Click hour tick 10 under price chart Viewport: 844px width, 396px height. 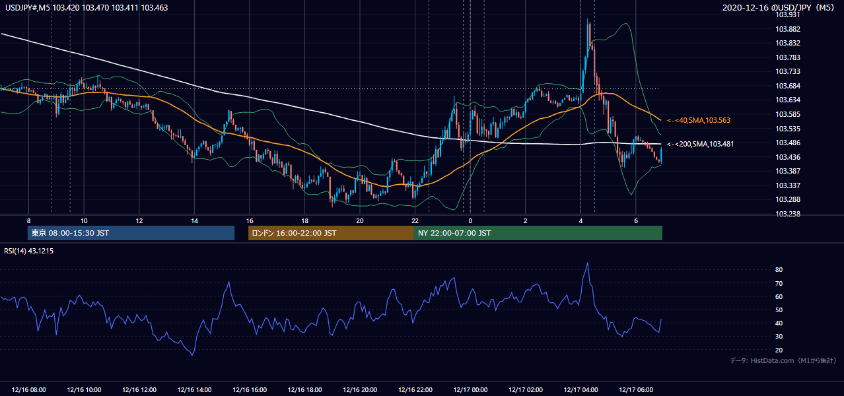click(84, 220)
